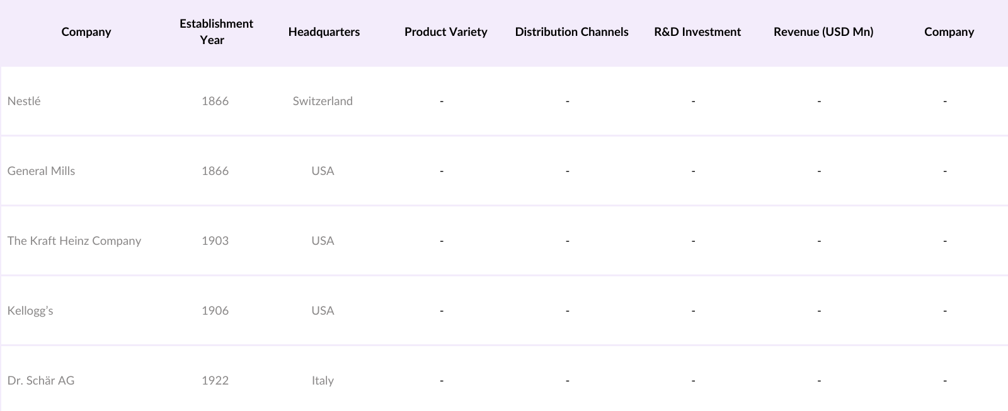Click the Product Variety column header
Viewport: 1008px width, 411px height.
pos(445,31)
